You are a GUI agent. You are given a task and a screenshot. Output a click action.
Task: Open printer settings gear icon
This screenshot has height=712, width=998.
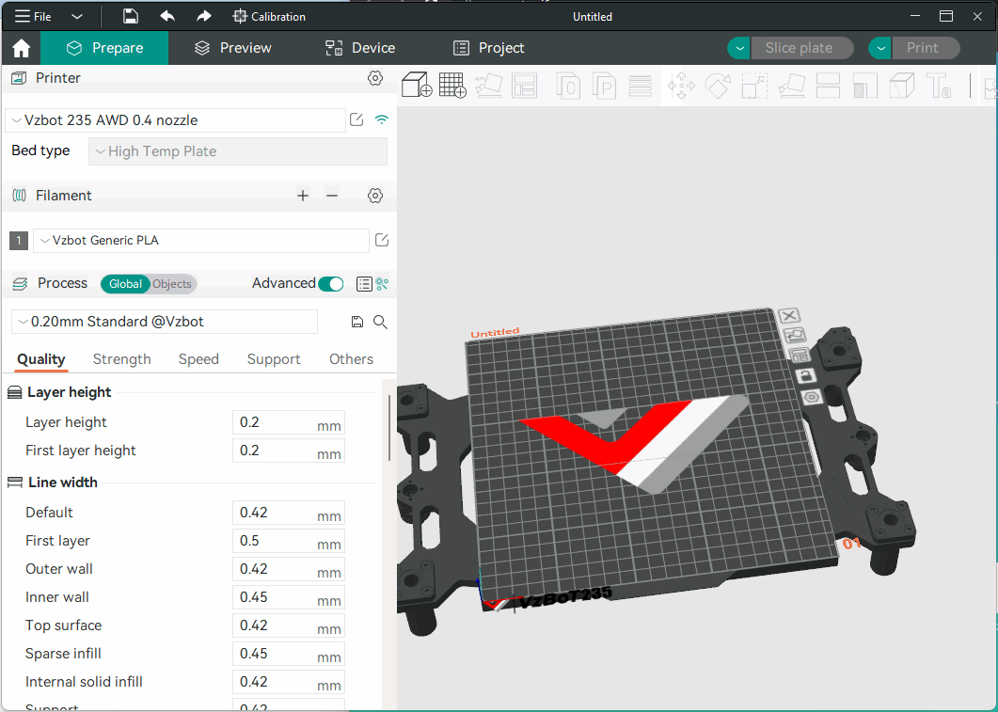click(375, 78)
